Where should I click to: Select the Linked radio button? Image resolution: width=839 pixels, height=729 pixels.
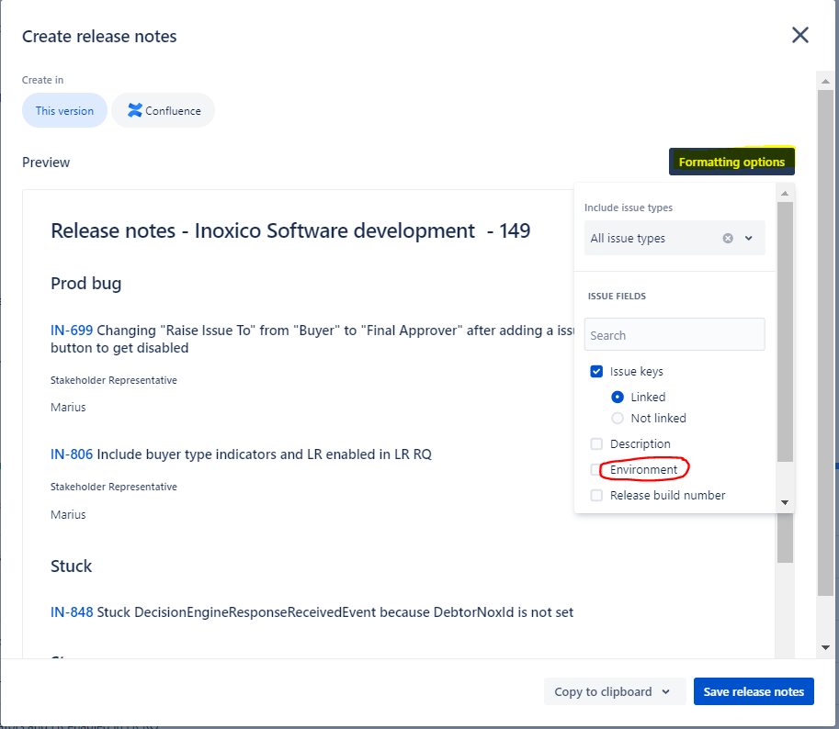pyautogui.click(x=618, y=398)
